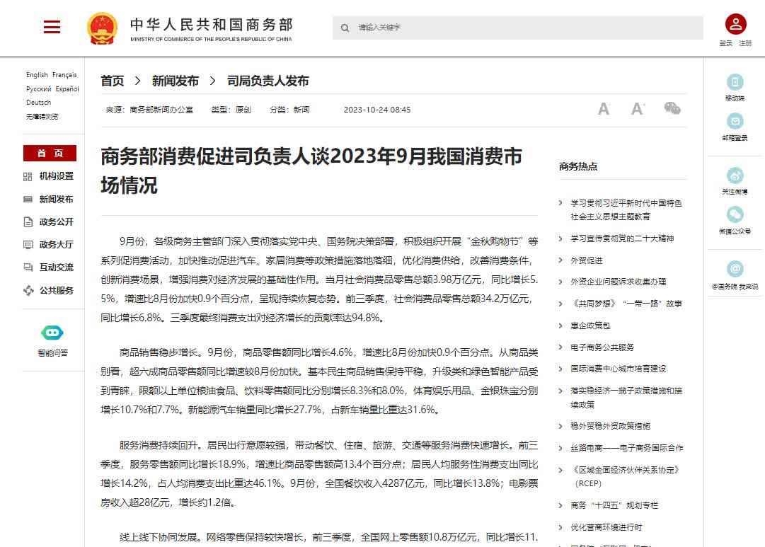Open the 移动端 mobile version icon
This screenshot has width=765, height=547.
(735, 82)
